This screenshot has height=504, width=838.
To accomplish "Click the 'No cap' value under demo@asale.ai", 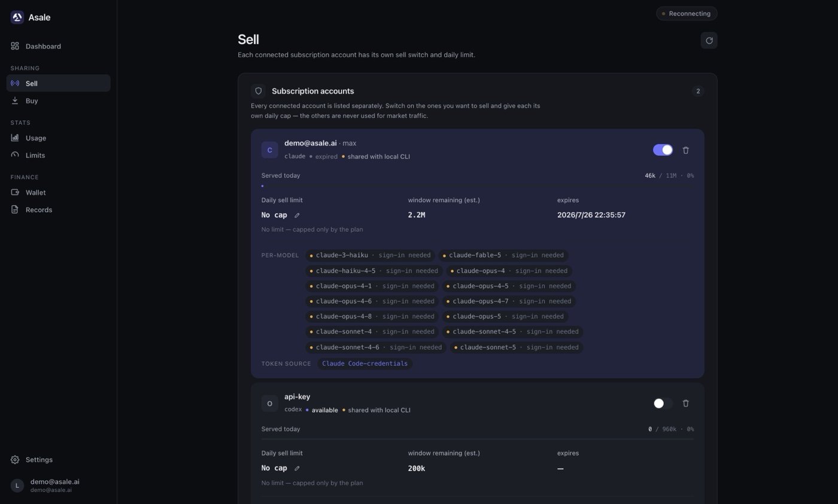I will point(274,215).
